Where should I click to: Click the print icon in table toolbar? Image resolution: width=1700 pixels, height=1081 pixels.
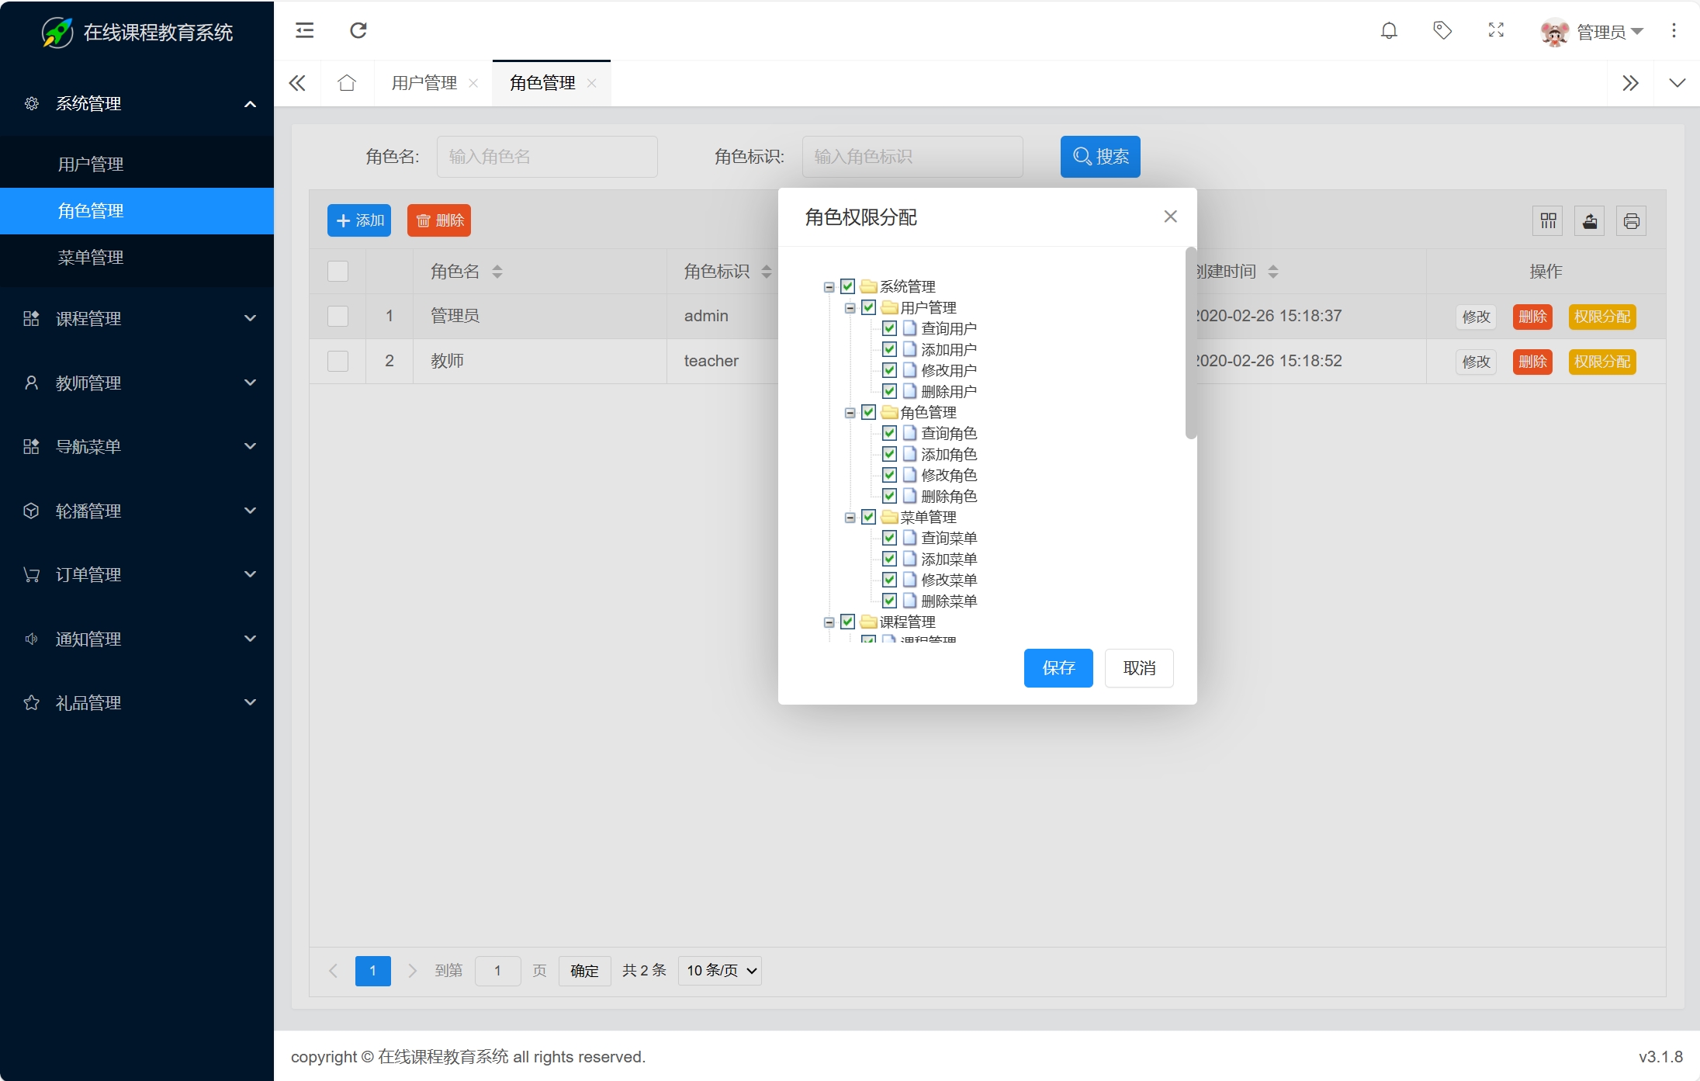[x=1631, y=221]
